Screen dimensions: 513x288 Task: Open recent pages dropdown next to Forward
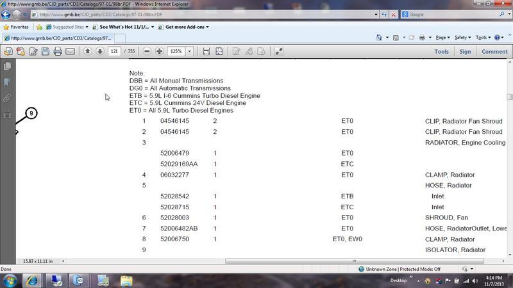click(25, 14)
